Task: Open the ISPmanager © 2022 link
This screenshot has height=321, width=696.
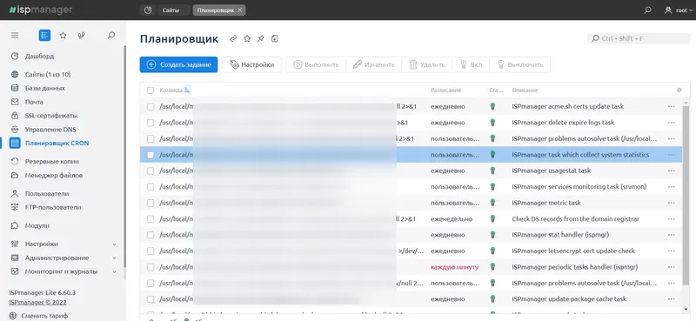Action: [x=37, y=303]
